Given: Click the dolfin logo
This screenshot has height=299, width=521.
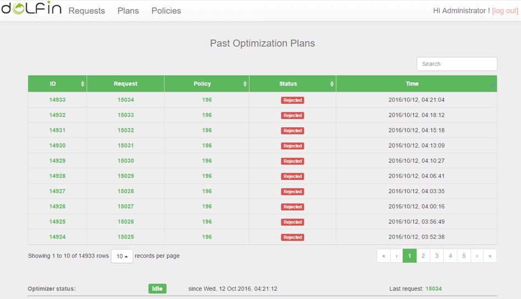Looking at the screenshot, I should 31,10.
